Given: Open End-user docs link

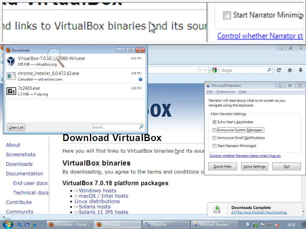Looking at the screenshot, I should (x=30, y=183).
